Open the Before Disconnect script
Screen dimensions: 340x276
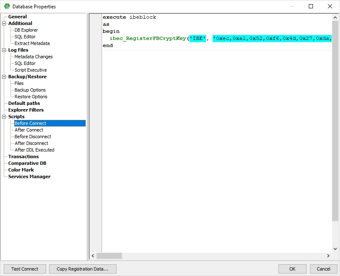coord(33,137)
